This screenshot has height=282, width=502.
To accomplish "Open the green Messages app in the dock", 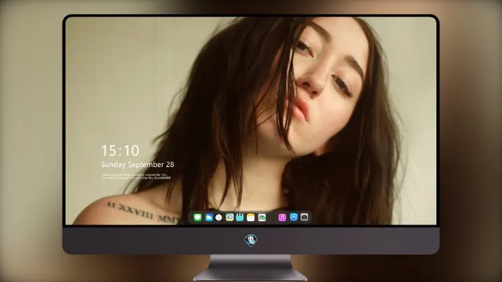I will [x=197, y=217].
